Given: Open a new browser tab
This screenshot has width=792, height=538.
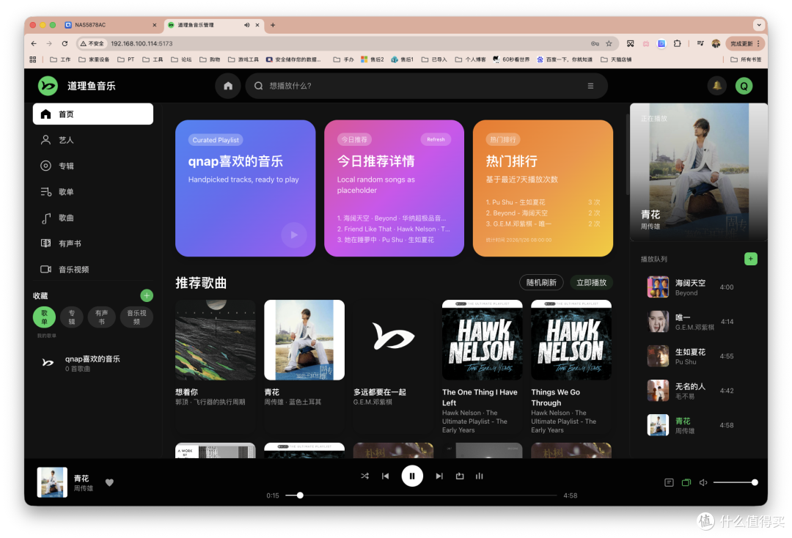Looking at the screenshot, I should [x=273, y=25].
